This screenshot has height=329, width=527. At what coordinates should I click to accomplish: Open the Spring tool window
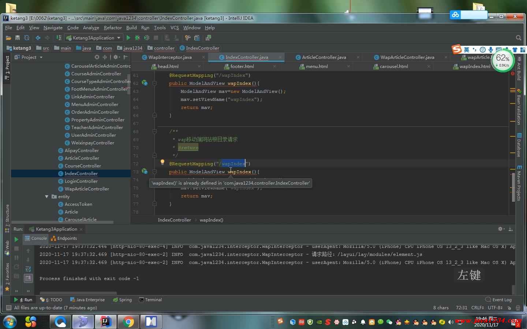coord(122,299)
